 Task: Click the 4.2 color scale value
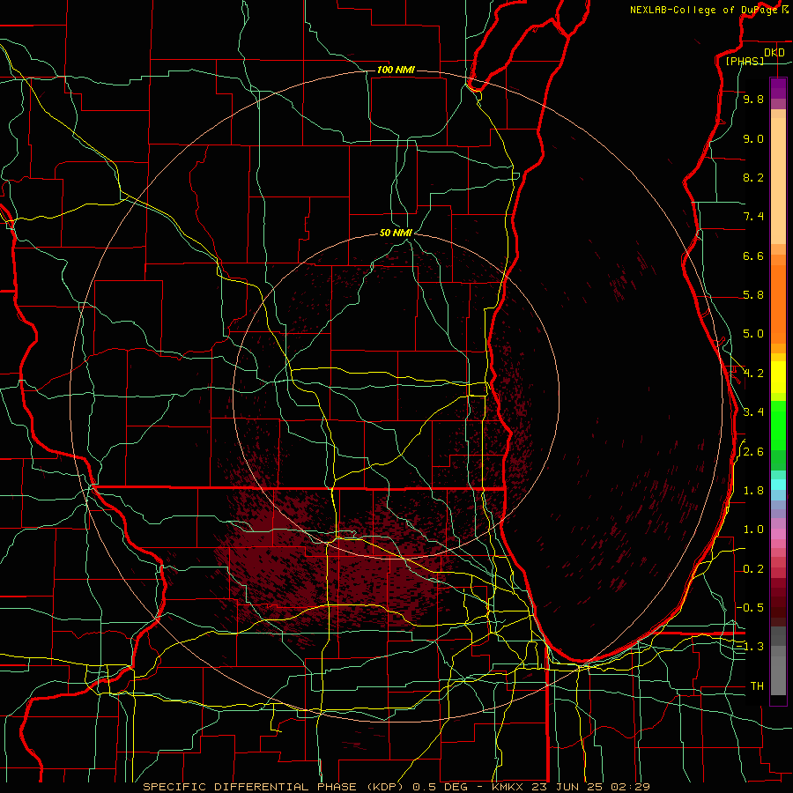[753, 374]
